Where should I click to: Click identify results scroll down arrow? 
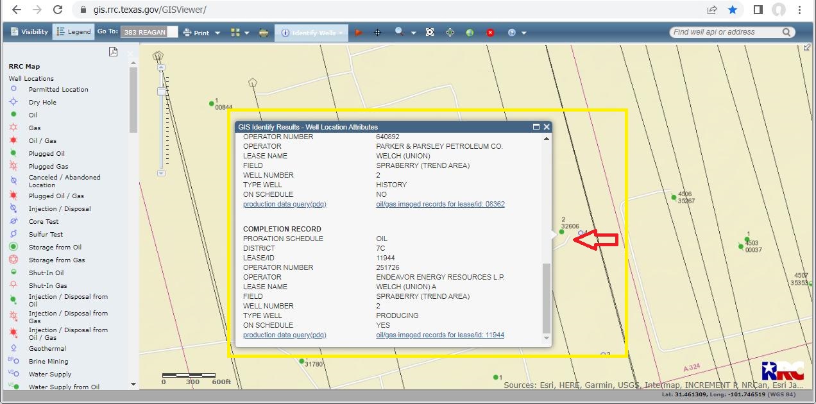coord(547,338)
